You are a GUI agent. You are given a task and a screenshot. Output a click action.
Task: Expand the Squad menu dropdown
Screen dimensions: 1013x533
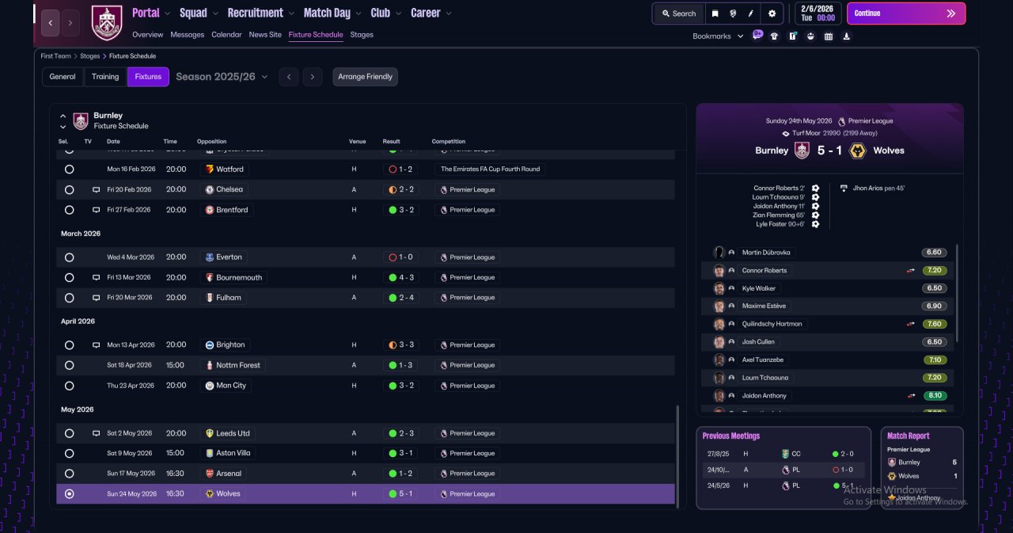point(214,13)
